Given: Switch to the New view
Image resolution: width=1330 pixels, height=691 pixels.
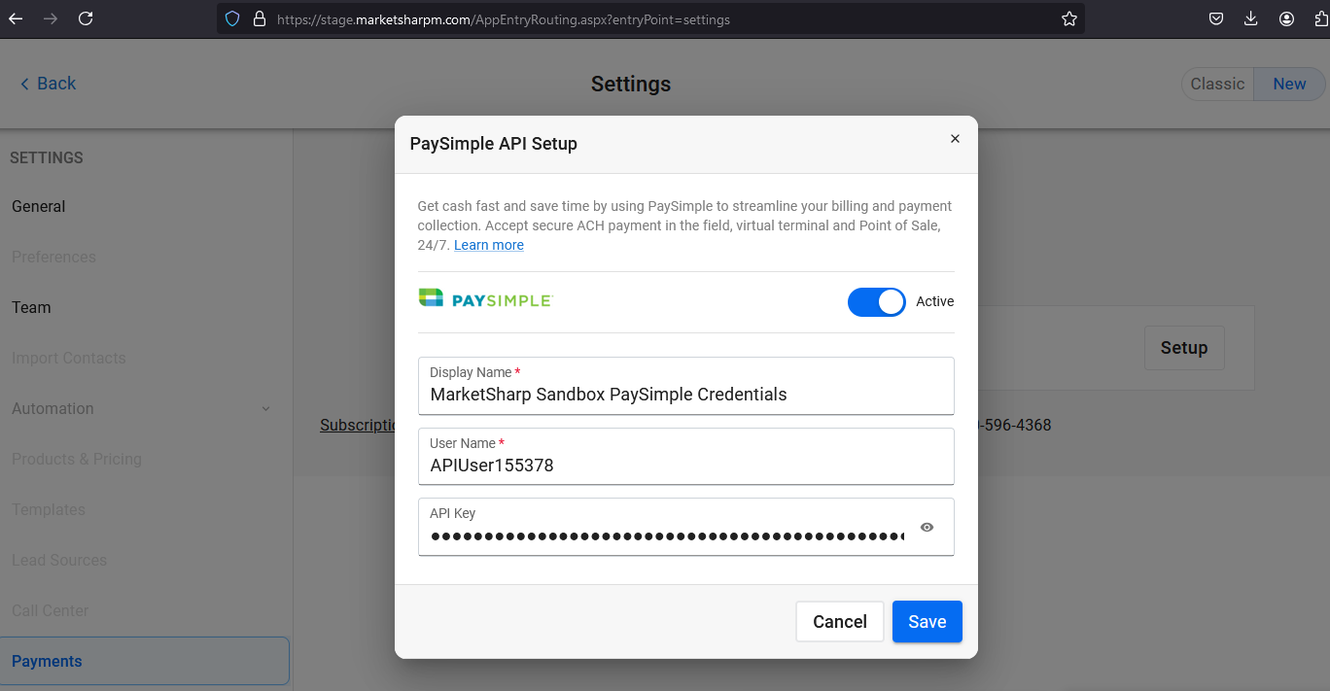Looking at the screenshot, I should (x=1289, y=84).
